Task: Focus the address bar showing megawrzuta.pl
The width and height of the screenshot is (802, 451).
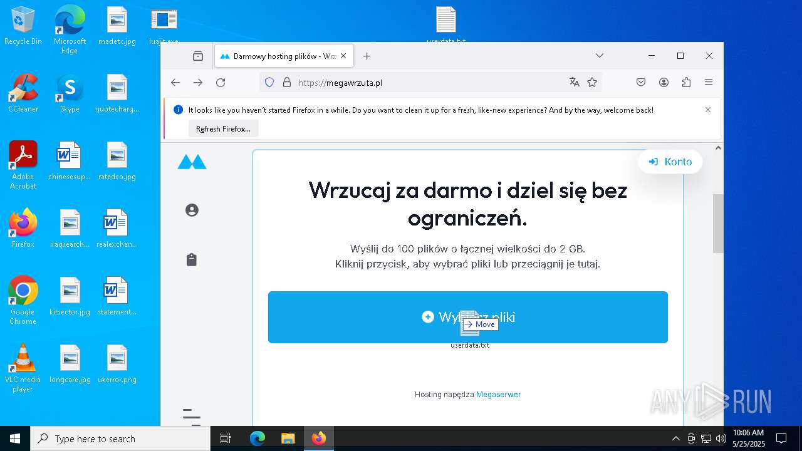Action: [430, 82]
